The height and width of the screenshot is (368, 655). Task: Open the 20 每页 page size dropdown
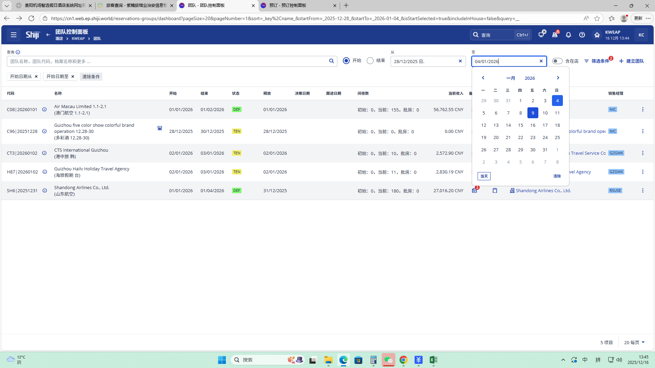click(634, 342)
